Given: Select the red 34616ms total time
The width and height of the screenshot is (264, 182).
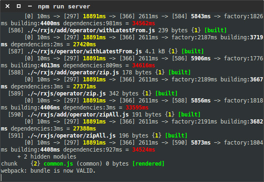Looking at the screenshot, I should click(x=143, y=66).
